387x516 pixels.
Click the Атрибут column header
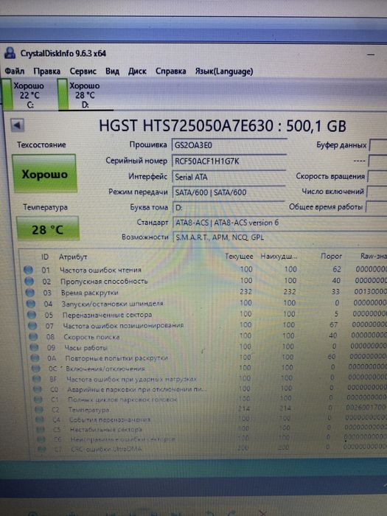[73, 257]
